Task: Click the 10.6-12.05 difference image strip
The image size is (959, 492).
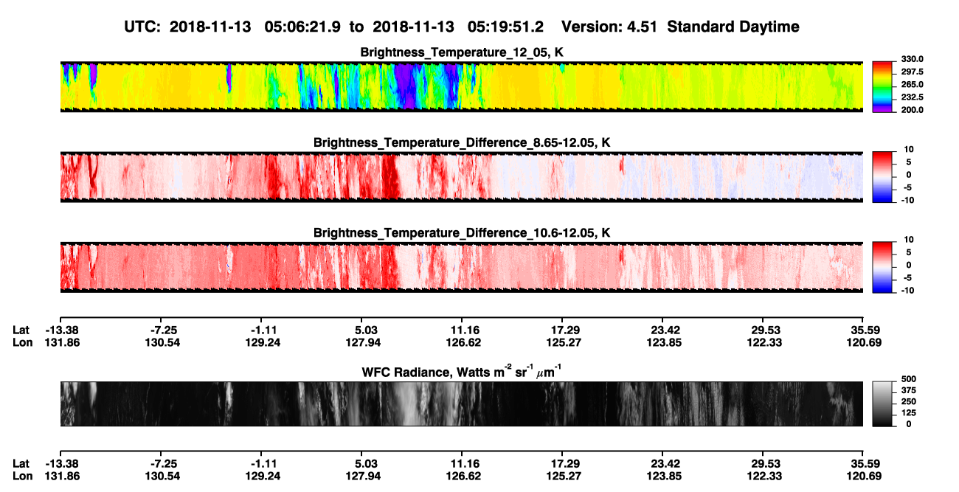Action: pos(461,267)
